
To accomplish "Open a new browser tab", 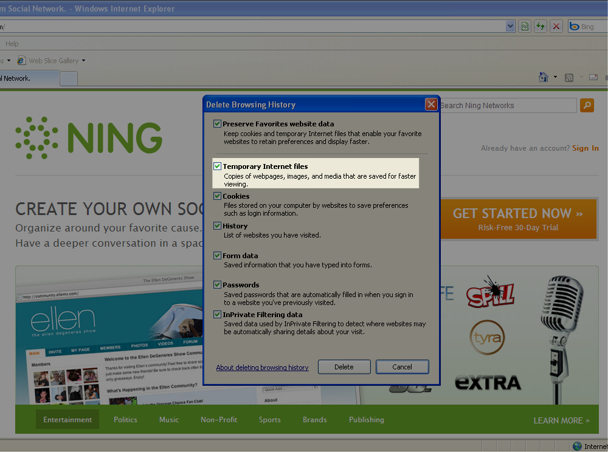I will click(x=69, y=79).
